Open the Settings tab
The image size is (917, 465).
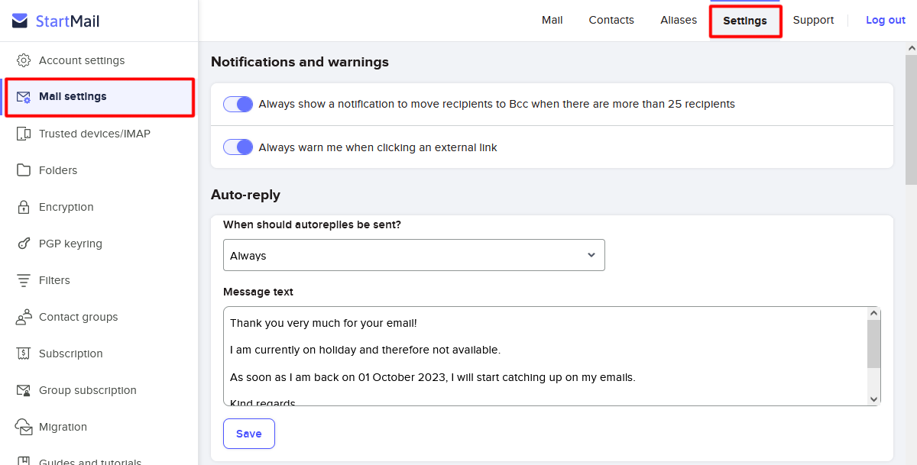(x=745, y=21)
